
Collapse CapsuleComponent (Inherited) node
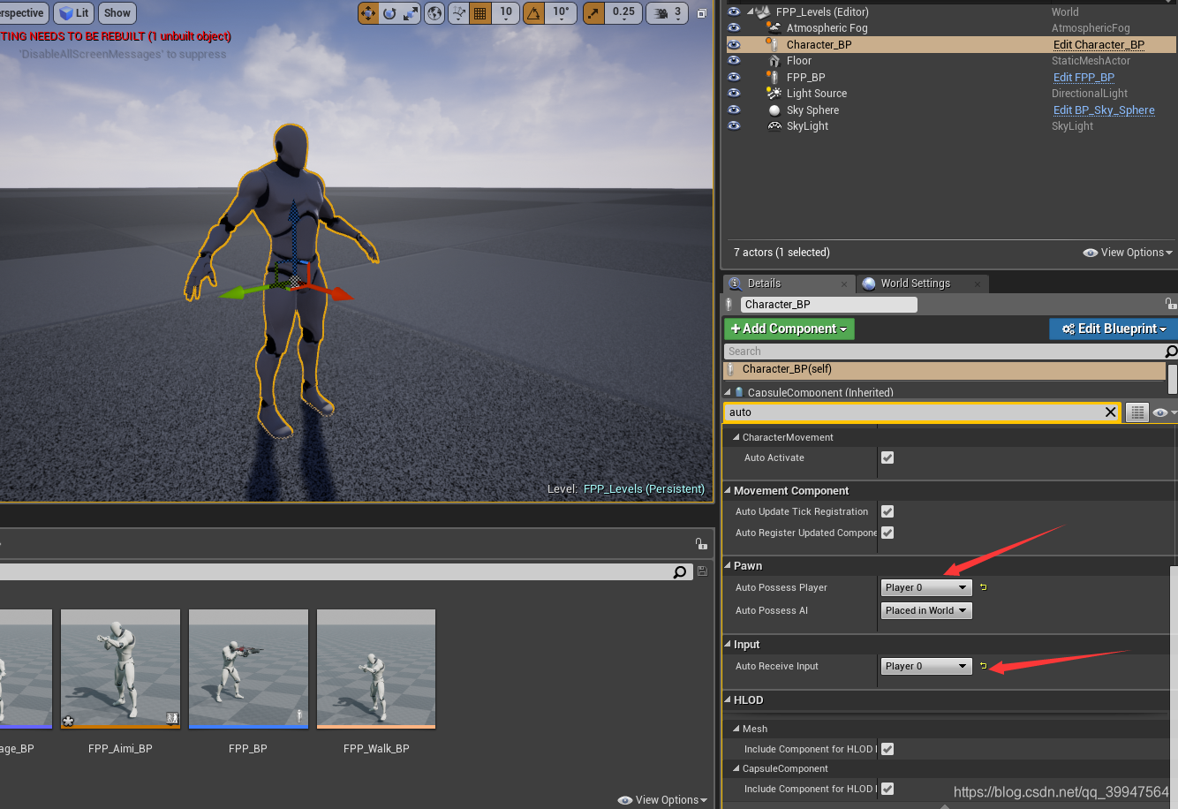point(729,392)
